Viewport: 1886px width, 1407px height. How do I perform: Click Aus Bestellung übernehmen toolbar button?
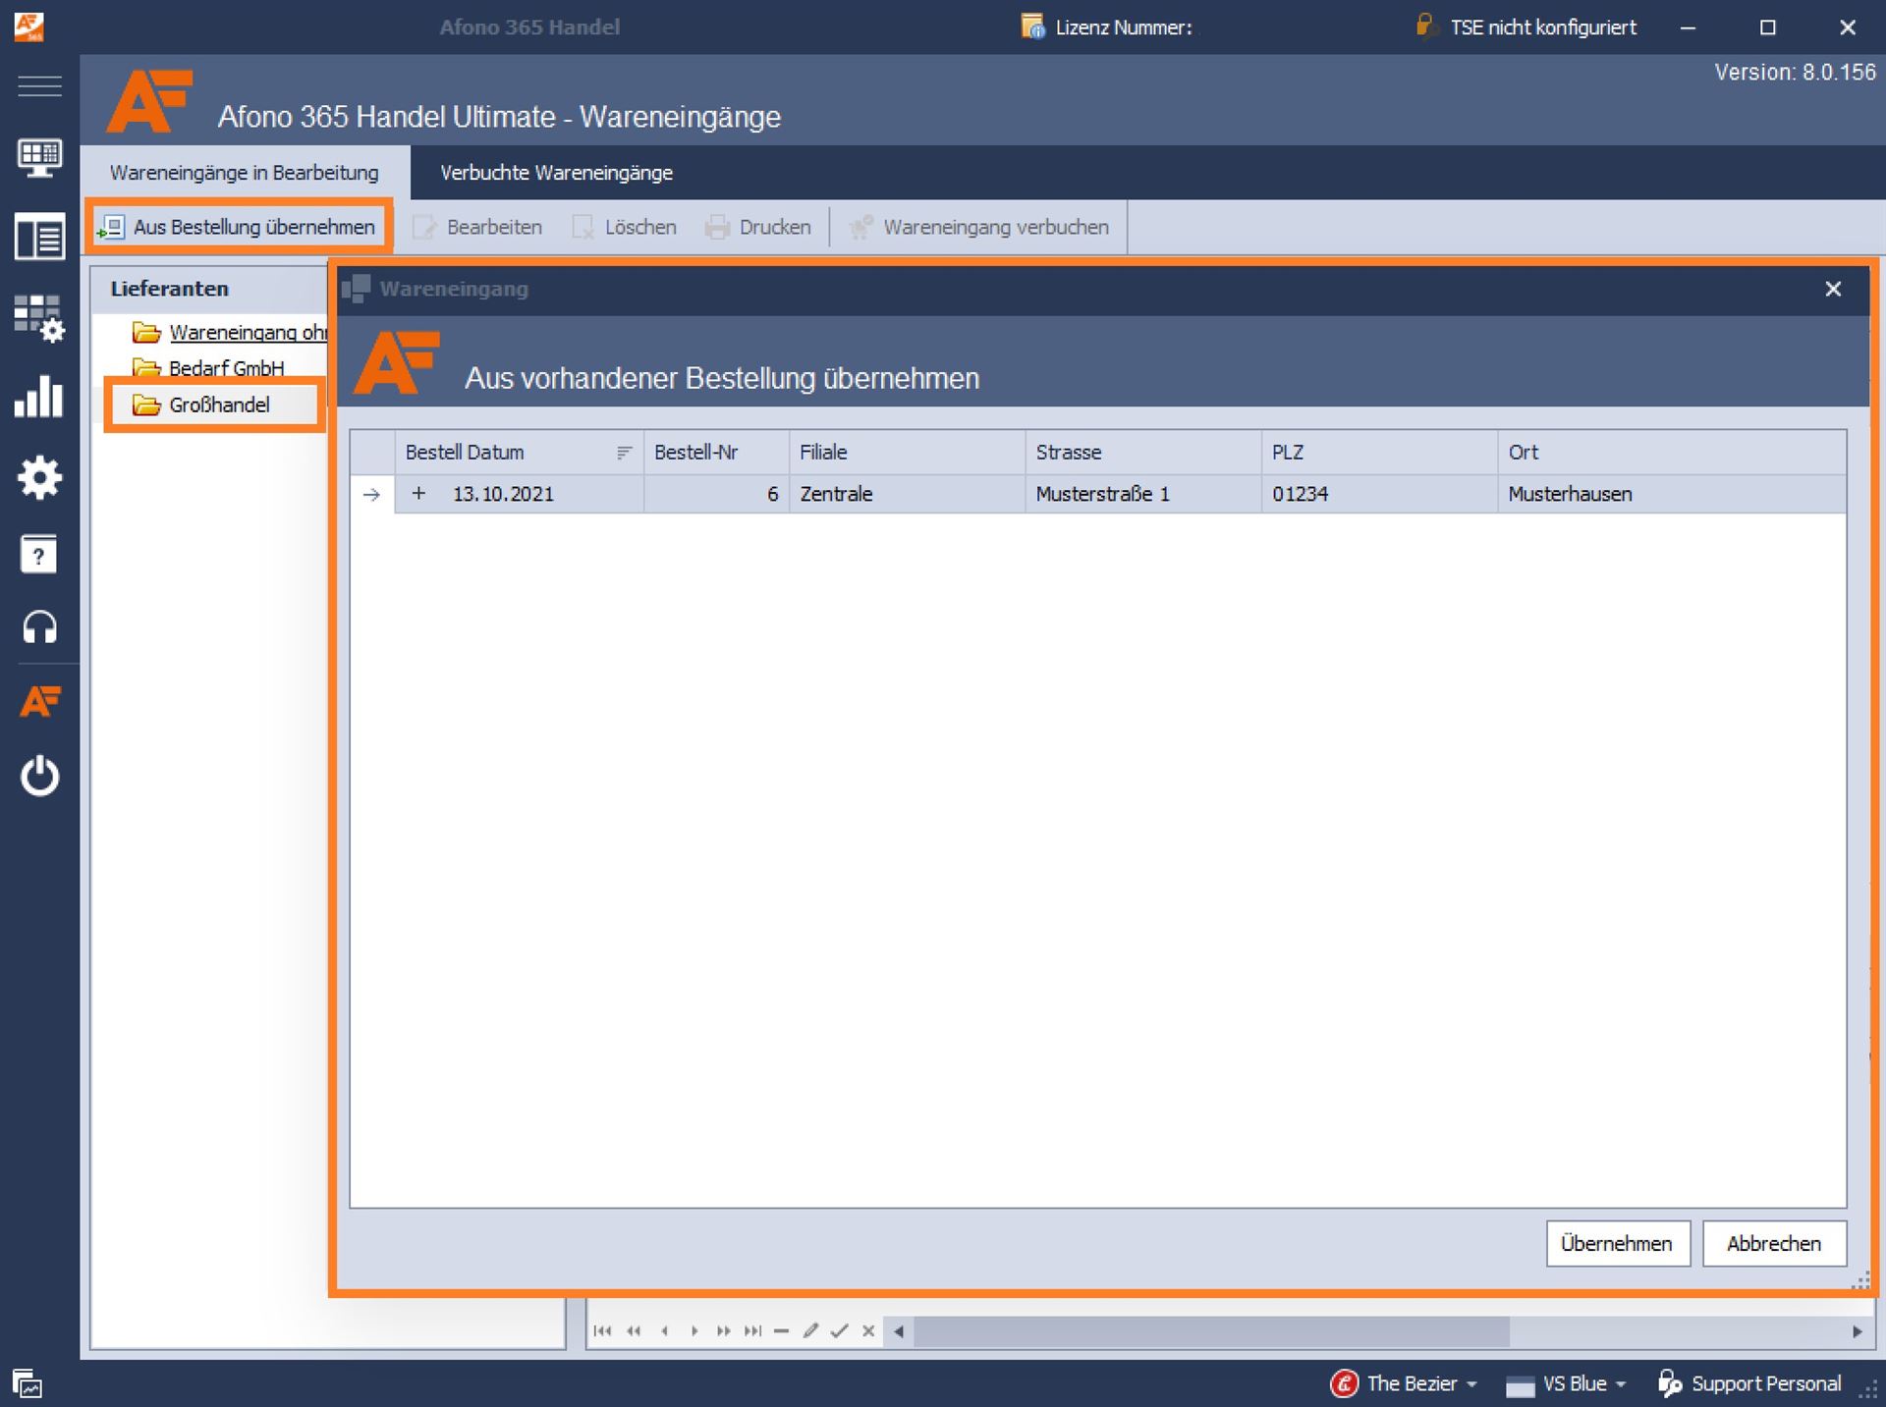[239, 227]
